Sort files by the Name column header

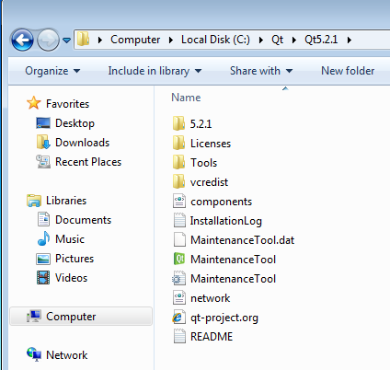[186, 98]
